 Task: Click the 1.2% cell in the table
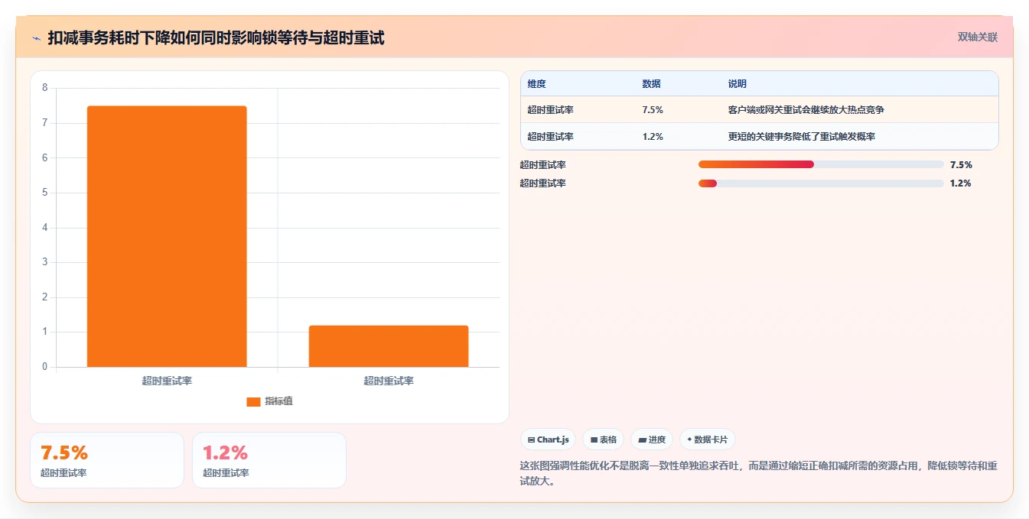[653, 136]
